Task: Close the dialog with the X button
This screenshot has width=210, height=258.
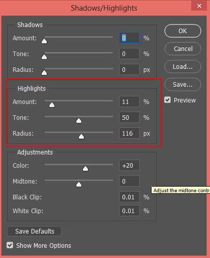Action: [x=199, y=6]
